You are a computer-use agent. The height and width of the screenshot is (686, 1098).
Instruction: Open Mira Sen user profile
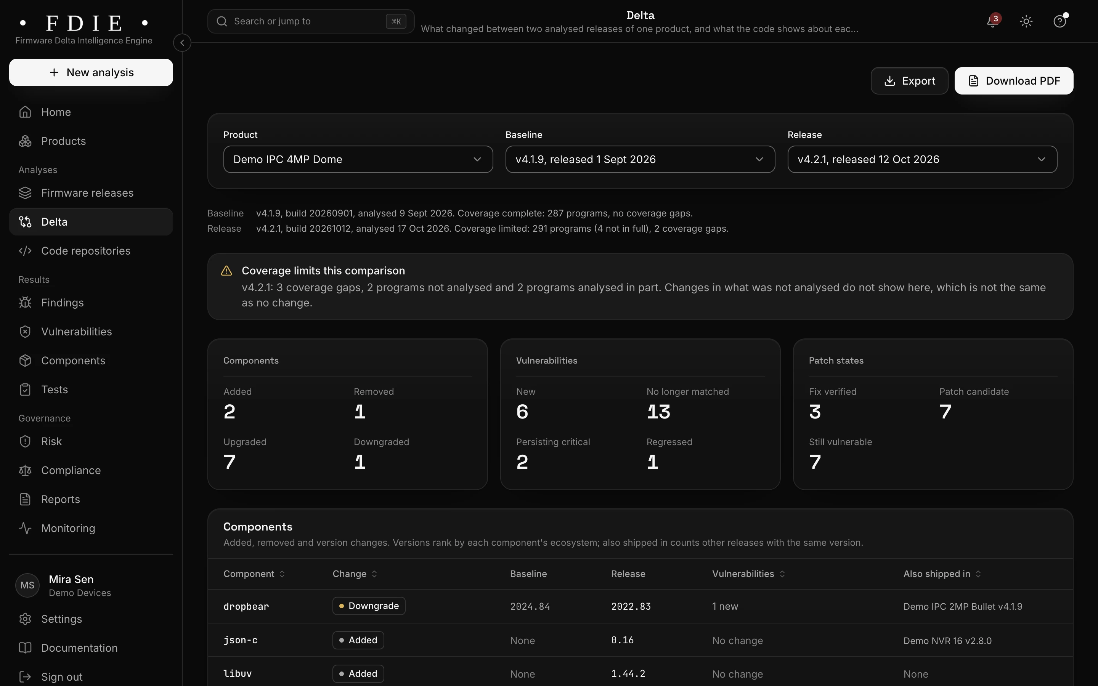(91, 586)
